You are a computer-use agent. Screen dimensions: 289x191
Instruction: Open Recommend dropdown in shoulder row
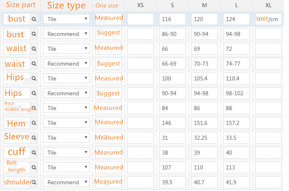67,182
